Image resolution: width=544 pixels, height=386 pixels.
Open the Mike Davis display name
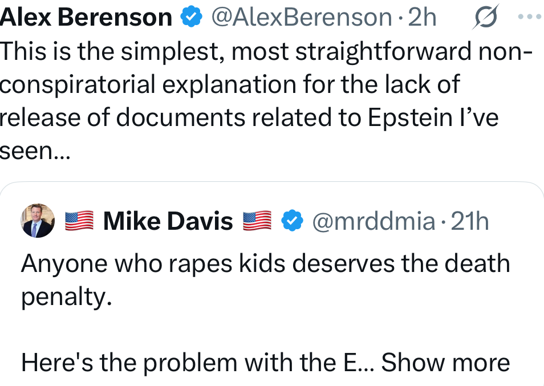(168, 221)
